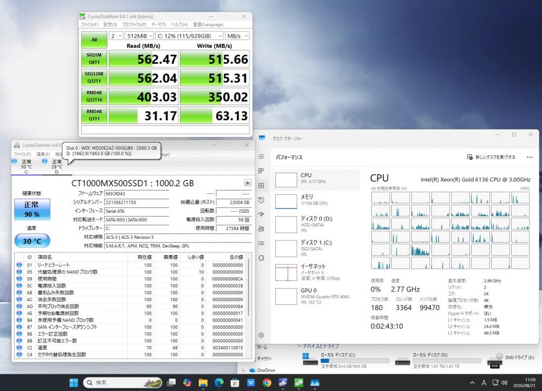Toggle Task Manager hamburger navigation menu
Screen dimensions: 542x391
pyautogui.click(x=261, y=157)
